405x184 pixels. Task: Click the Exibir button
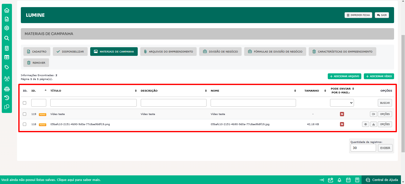coord(385,148)
